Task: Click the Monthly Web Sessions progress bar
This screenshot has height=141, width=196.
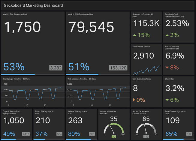Action: tap(98, 74)
